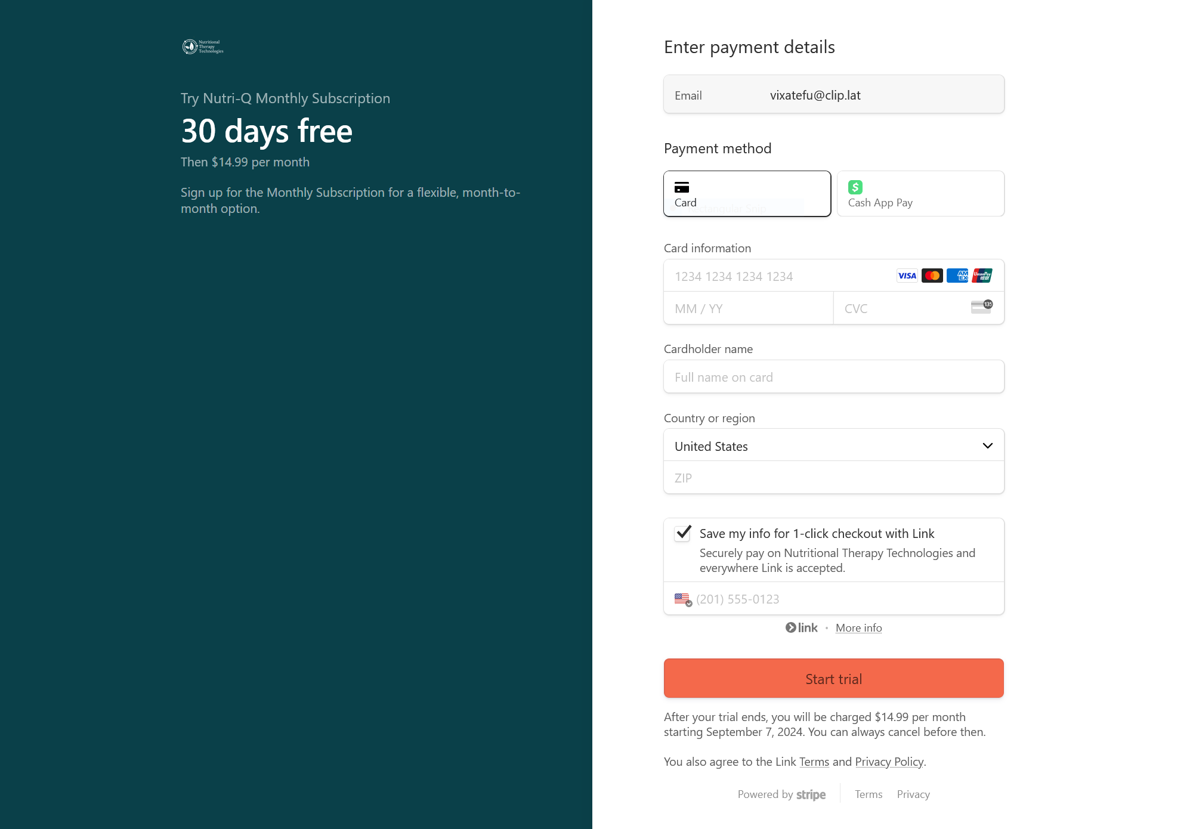Viewport: 1196px width, 829px height.
Task: Click the MM / YY expiry field
Action: pos(748,308)
